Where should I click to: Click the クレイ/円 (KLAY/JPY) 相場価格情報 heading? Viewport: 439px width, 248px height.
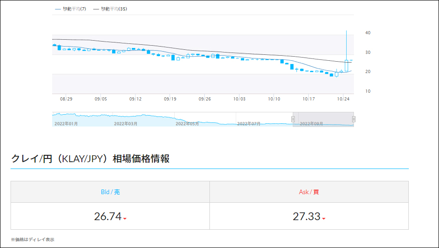pyautogui.click(x=90, y=159)
